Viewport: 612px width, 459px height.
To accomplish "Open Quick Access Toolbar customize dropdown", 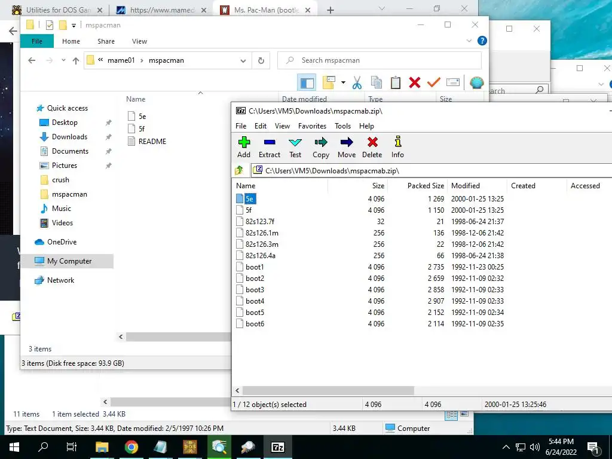I will [74, 25].
